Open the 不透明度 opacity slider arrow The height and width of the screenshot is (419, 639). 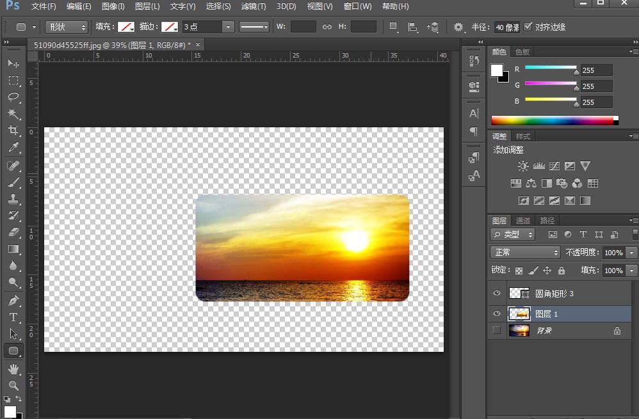pos(632,253)
